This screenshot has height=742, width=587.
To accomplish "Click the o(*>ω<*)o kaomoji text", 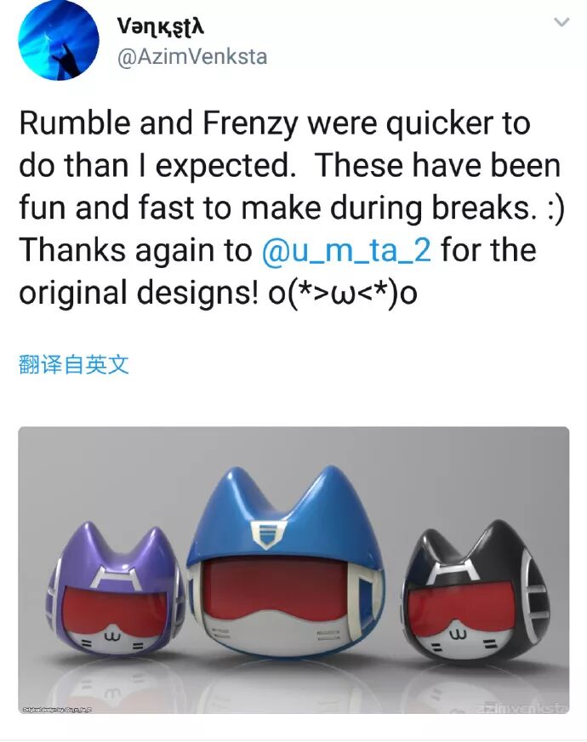I will pyautogui.click(x=343, y=293).
